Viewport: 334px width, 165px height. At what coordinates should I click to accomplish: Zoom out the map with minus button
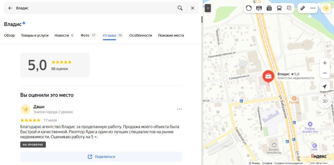click(325, 73)
